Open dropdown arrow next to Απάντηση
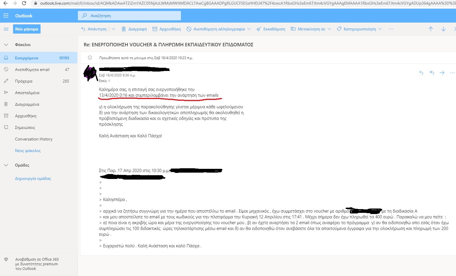 coord(113,29)
